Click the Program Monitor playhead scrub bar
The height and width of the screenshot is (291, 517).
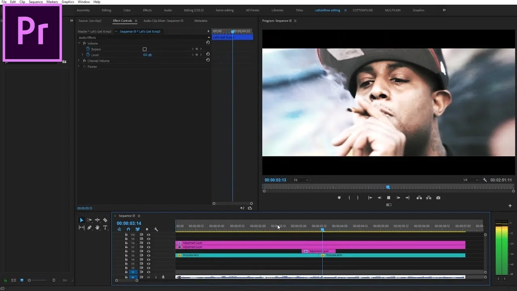tap(388, 187)
